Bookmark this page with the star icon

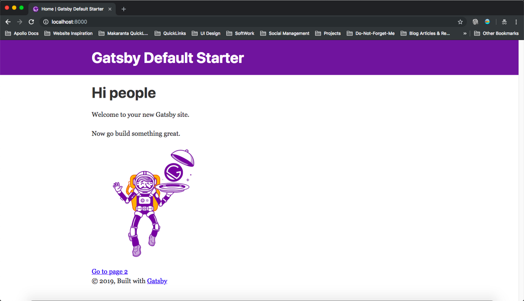click(x=460, y=22)
